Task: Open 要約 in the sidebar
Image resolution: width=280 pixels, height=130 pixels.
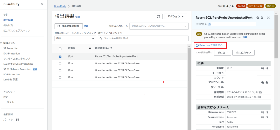Action: pos(6,15)
